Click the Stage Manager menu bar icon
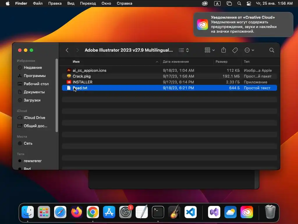The image size is (298, 224). 229,3
